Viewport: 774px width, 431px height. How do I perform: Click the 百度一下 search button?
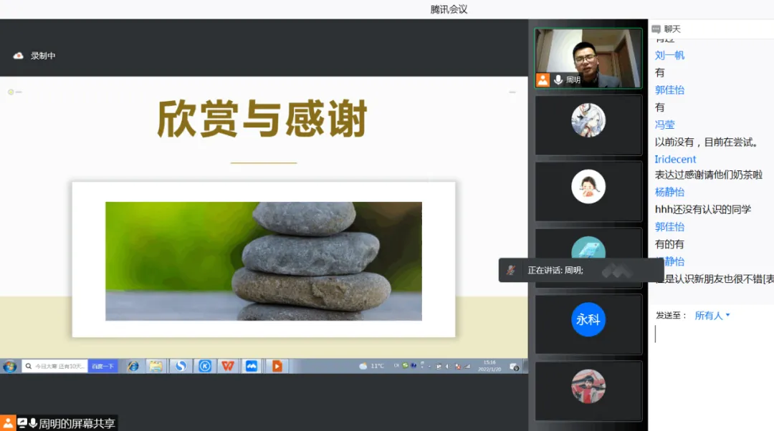(x=102, y=366)
